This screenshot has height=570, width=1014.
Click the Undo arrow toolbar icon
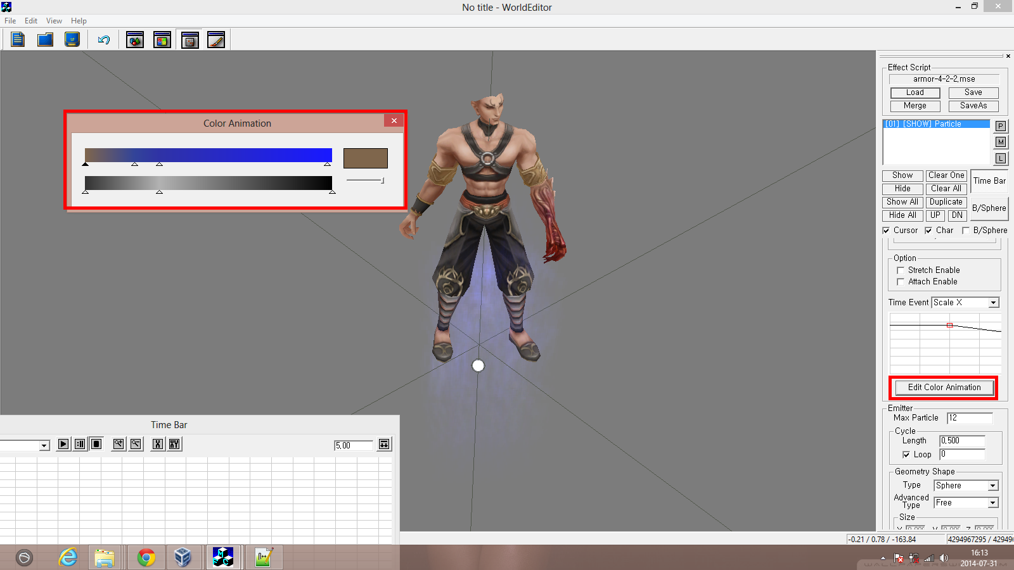[104, 40]
